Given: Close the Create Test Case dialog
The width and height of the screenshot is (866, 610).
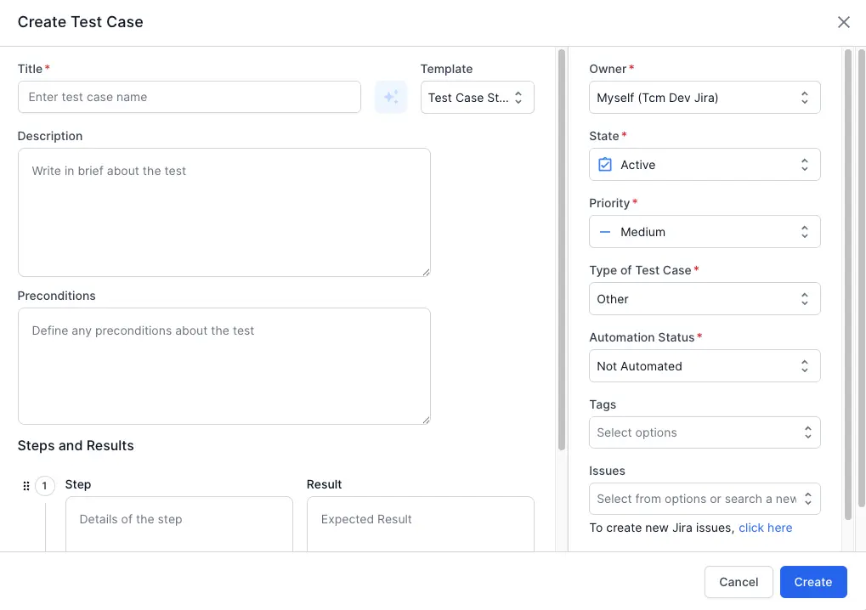Looking at the screenshot, I should [843, 22].
